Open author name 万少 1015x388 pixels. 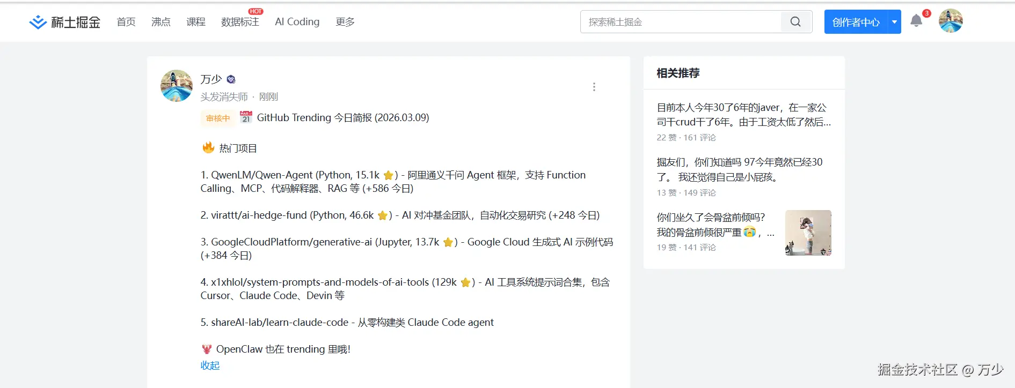[x=211, y=79]
